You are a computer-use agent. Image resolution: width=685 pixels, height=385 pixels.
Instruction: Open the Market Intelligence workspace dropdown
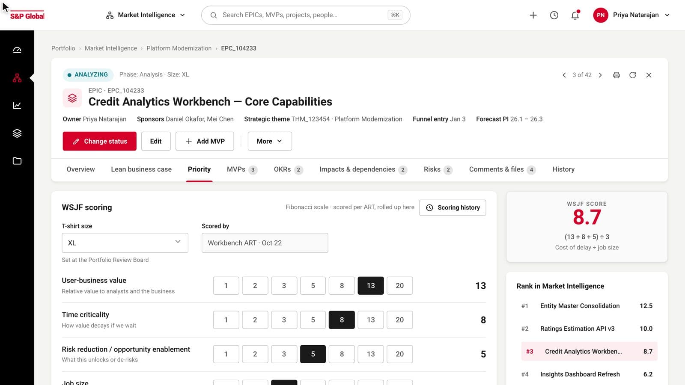coord(146,15)
